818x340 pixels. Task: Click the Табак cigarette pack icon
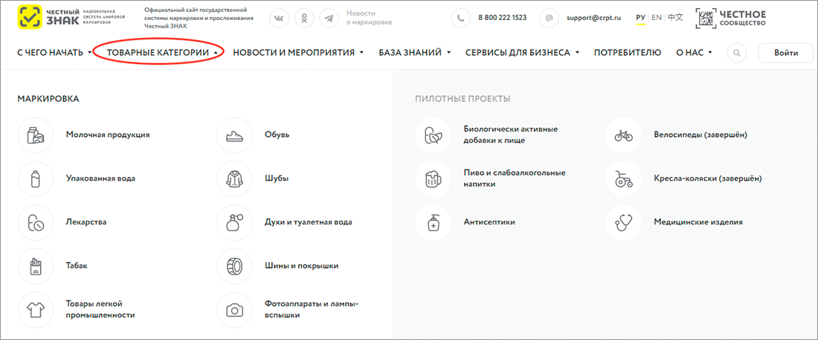coord(36,267)
